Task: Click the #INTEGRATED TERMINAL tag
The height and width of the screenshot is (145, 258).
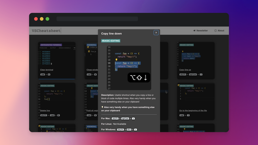Action: [x=51, y=45]
